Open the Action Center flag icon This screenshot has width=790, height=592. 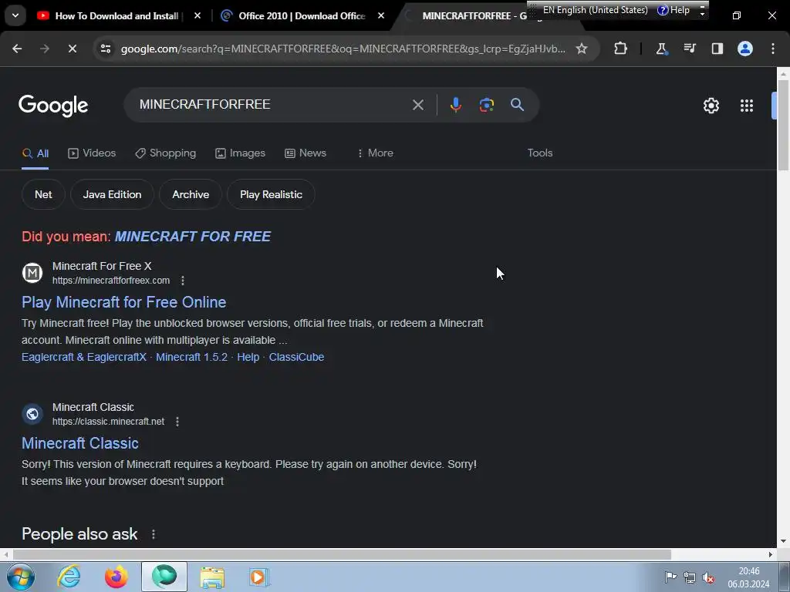(670, 577)
